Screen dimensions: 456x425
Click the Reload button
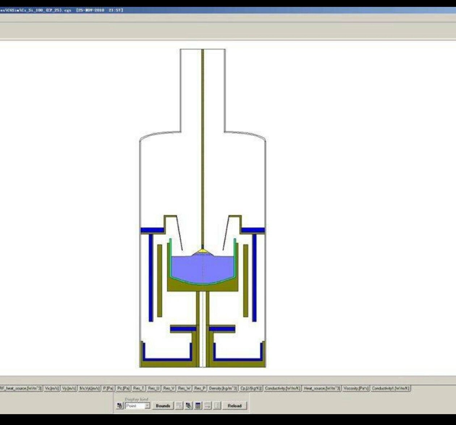235,406
